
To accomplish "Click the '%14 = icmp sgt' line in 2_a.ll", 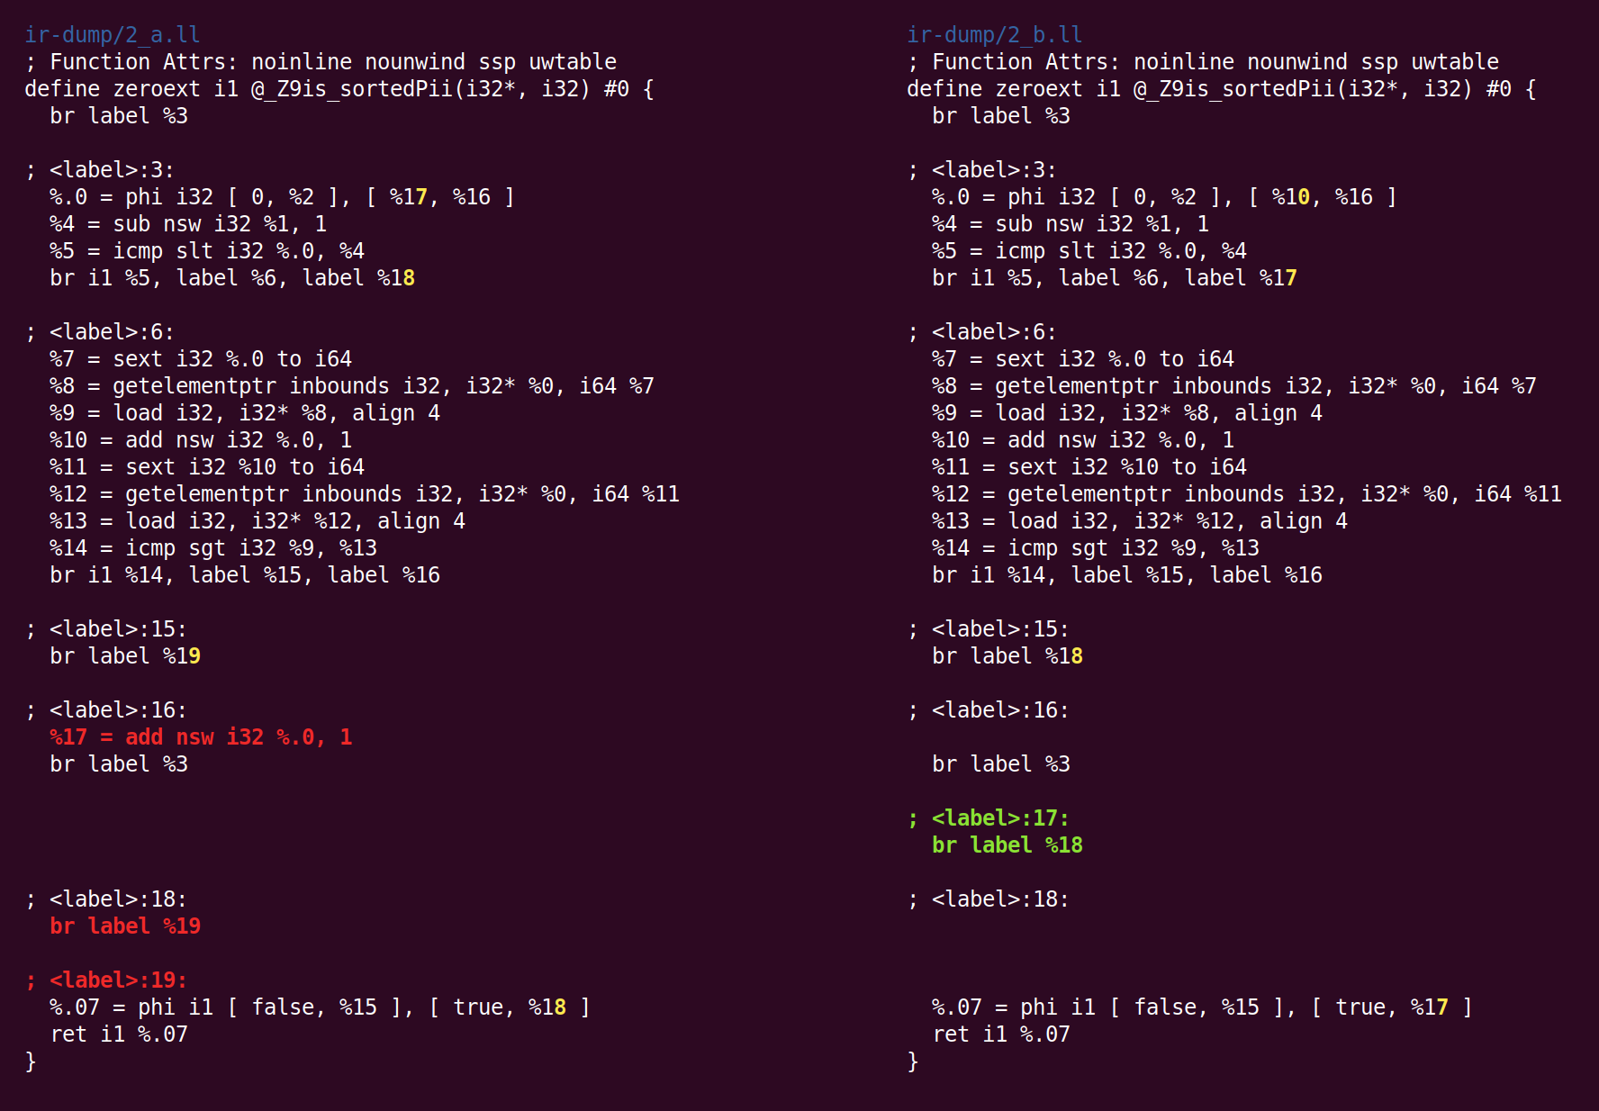I will coord(213,548).
